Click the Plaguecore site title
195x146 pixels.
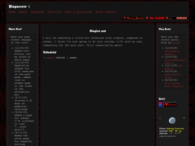tap(18, 6)
